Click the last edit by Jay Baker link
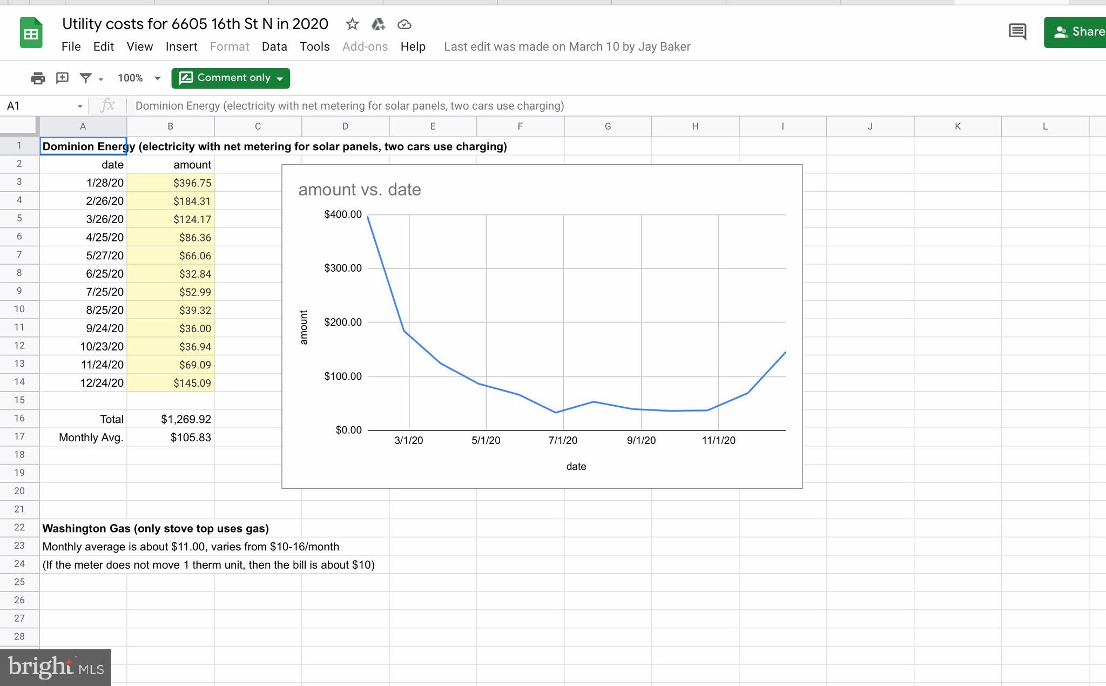This screenshot has width=1106, height=686. (567, 47)
